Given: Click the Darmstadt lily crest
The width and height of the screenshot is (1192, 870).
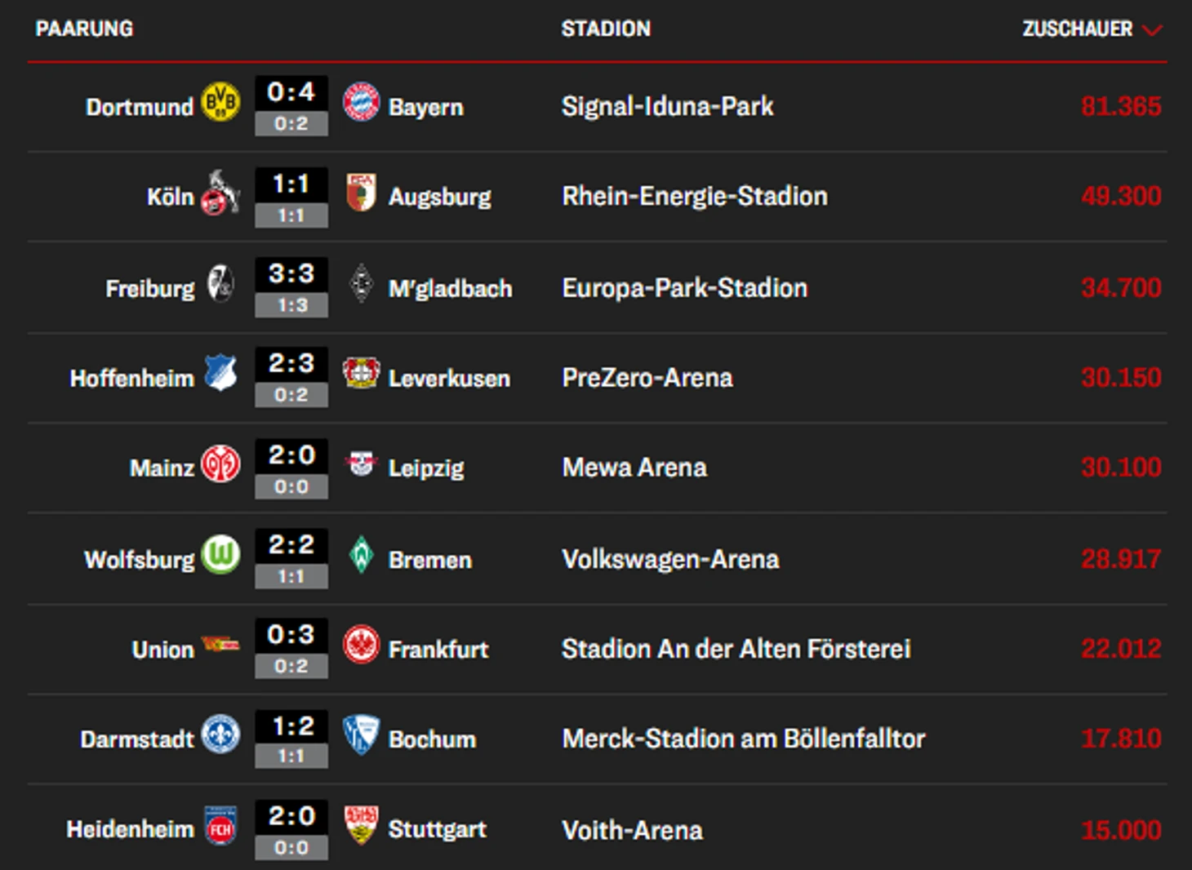Looking at the screenshot, I should 220,735.
